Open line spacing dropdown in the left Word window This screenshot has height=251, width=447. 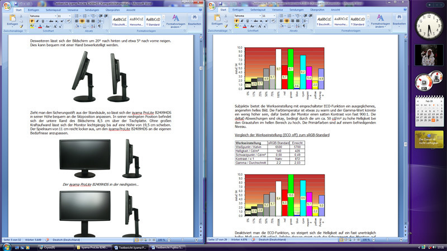[x=100, y=21]
